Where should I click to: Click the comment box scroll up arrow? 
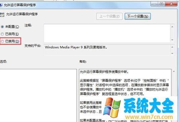(x=172, y=27)
